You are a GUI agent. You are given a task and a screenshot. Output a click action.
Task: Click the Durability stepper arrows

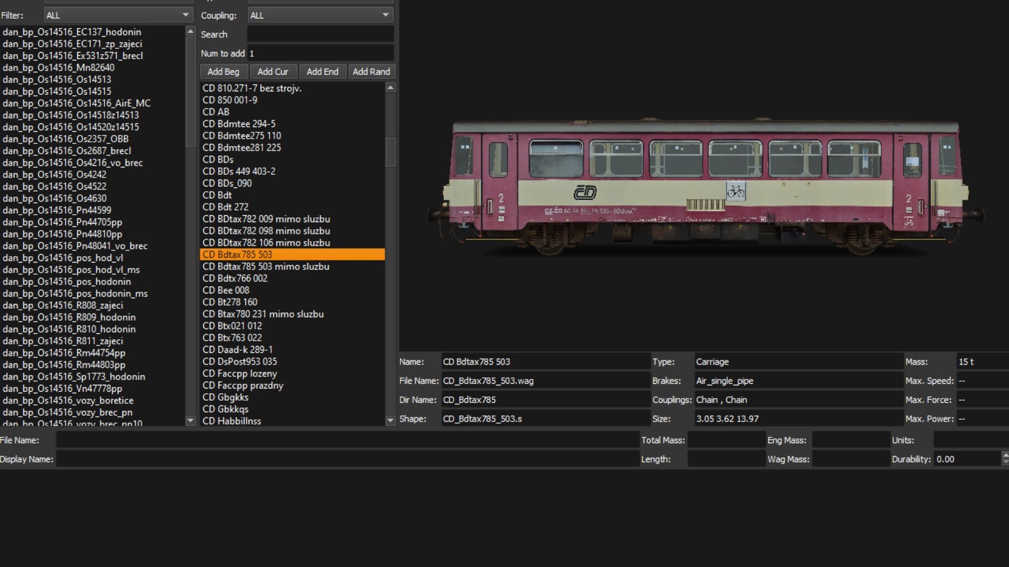1005,458
